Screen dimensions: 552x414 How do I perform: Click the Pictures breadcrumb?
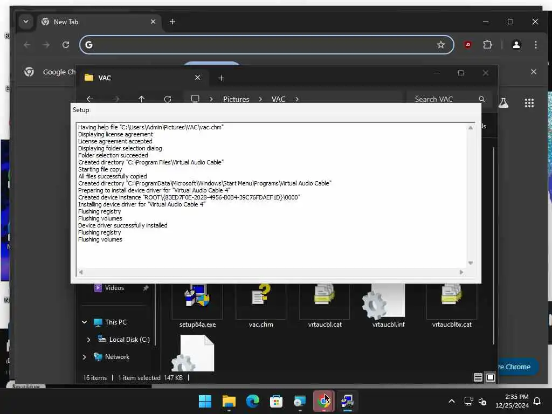click(236, 99)
